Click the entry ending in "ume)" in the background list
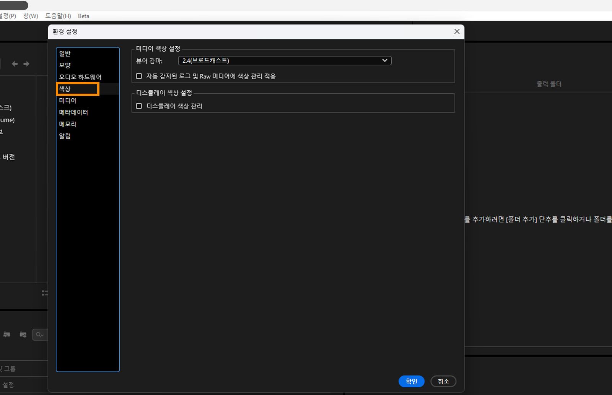 [x=7, y=120]
